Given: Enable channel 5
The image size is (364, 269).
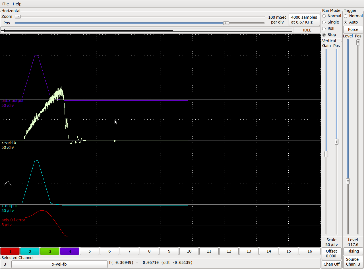Looking at the screenshot, I should [90, 251].
